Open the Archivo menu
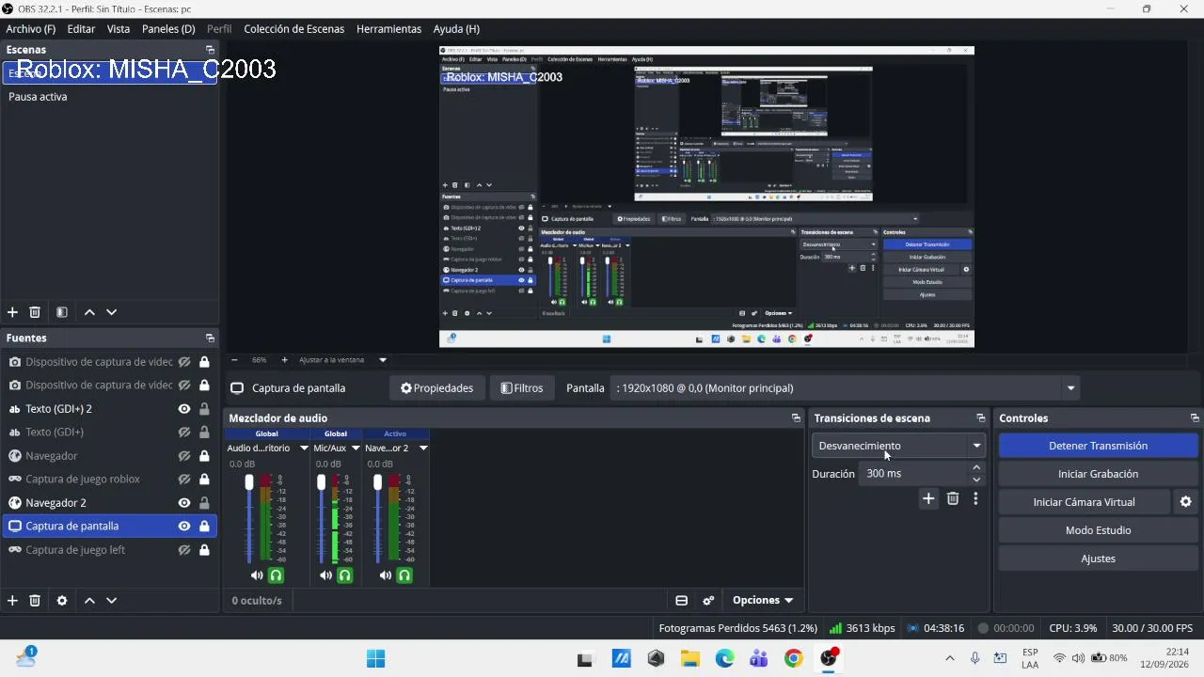This screenshot has width=1204, height=677. [31, 29]
